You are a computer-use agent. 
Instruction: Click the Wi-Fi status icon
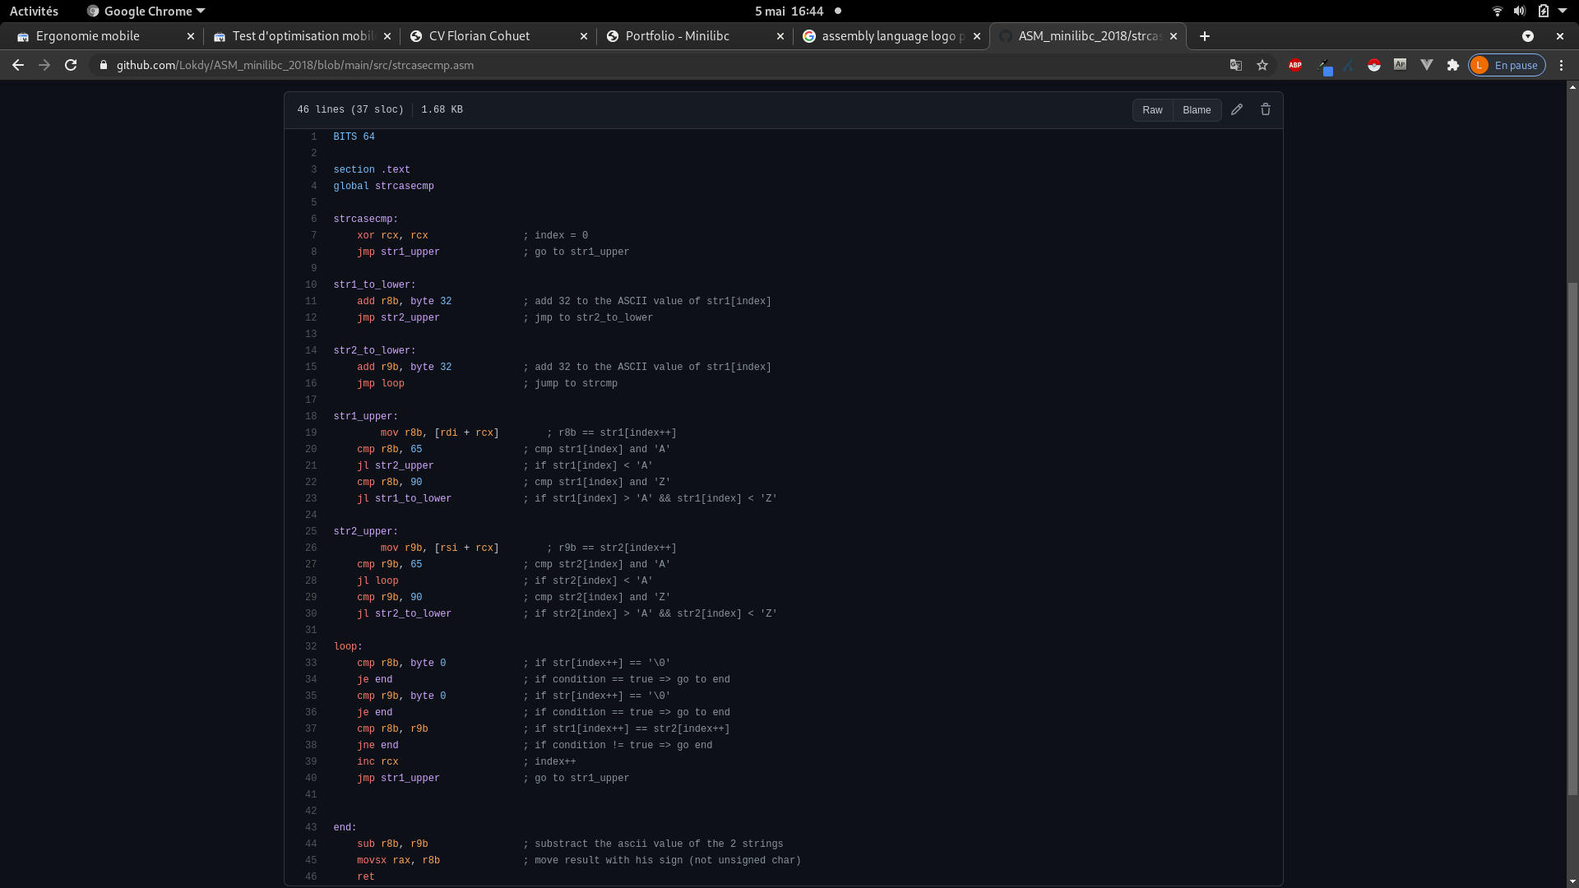pos(1497,12)
